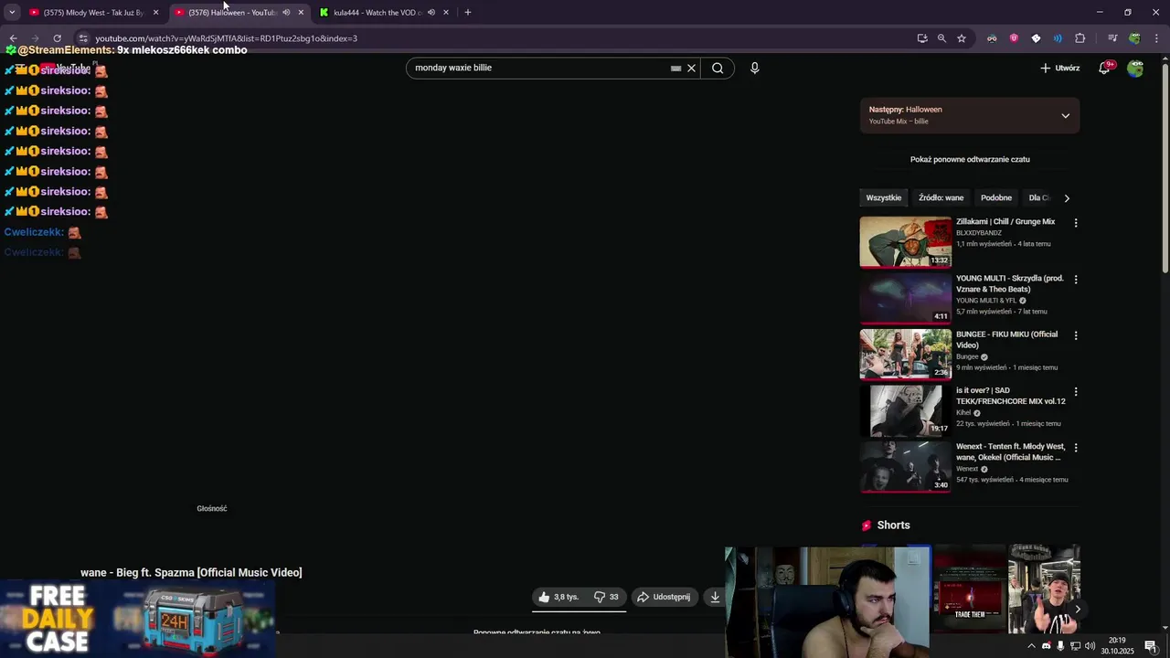Open the pink shield extension
The height and width of the screenshot is (658, 1170).
point(1014,38)
